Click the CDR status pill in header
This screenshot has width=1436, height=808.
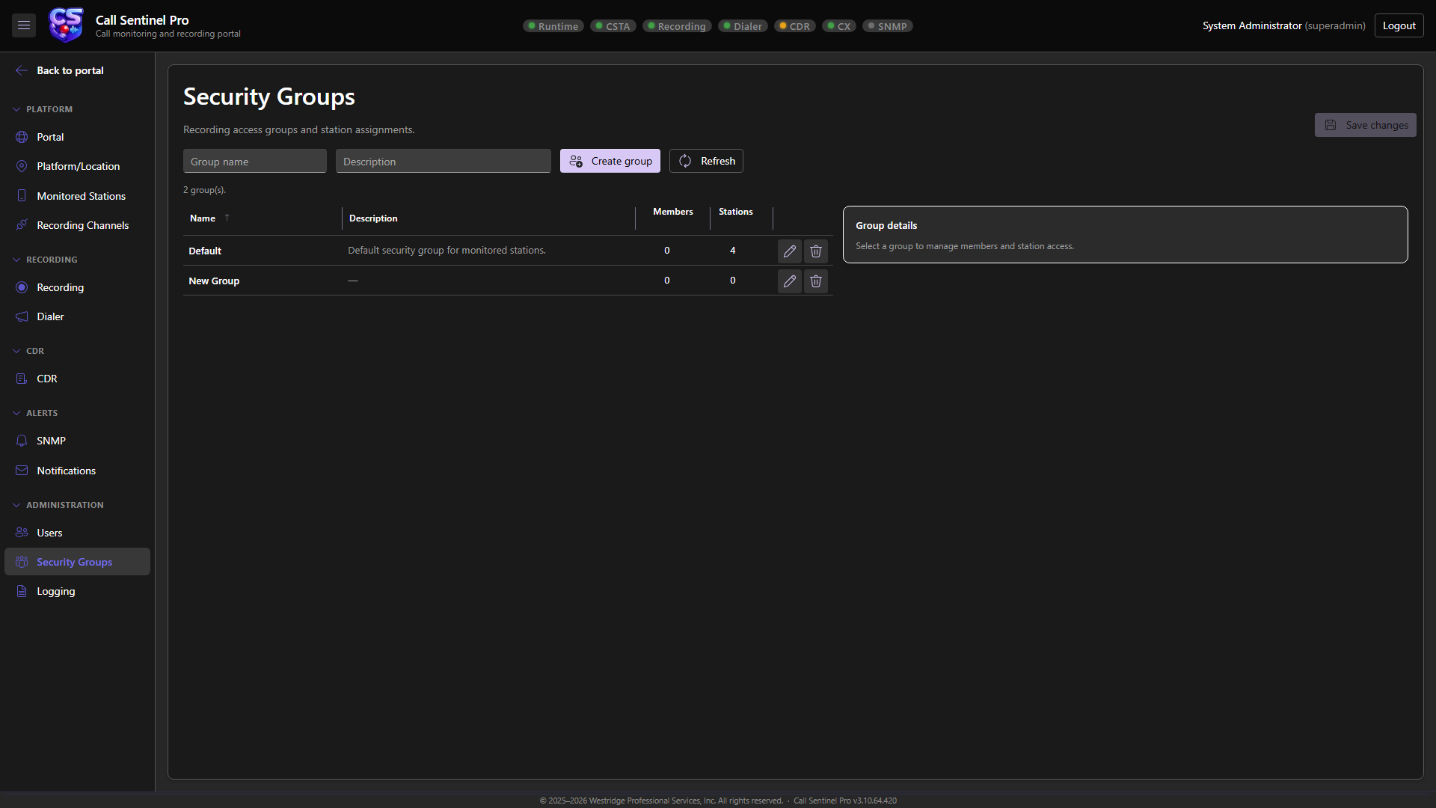pyautogui.click(x=794, y=26)
